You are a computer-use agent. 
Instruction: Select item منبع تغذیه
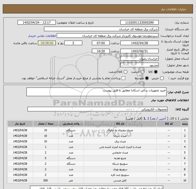click(x=120, y=158)
